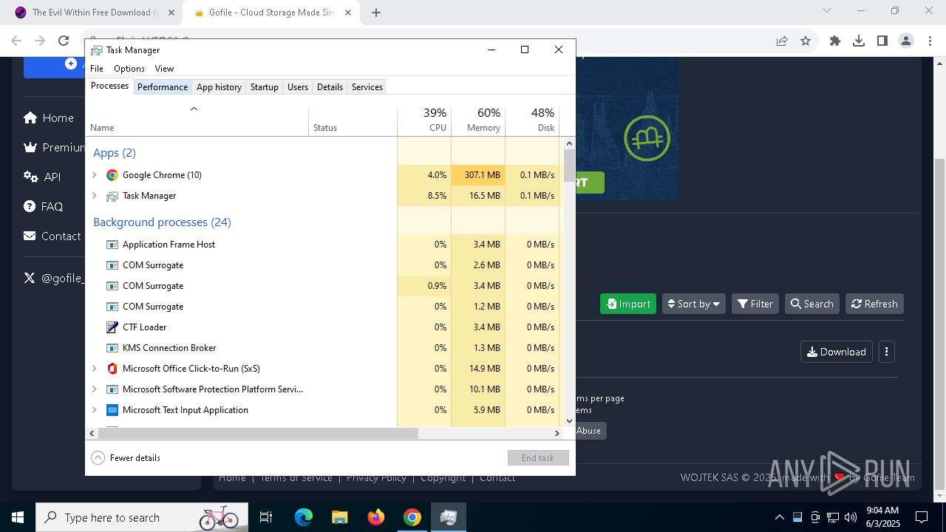The image size is (946, 532).
Task: Sort processes by the Memory column header
Action: point(478,121)
